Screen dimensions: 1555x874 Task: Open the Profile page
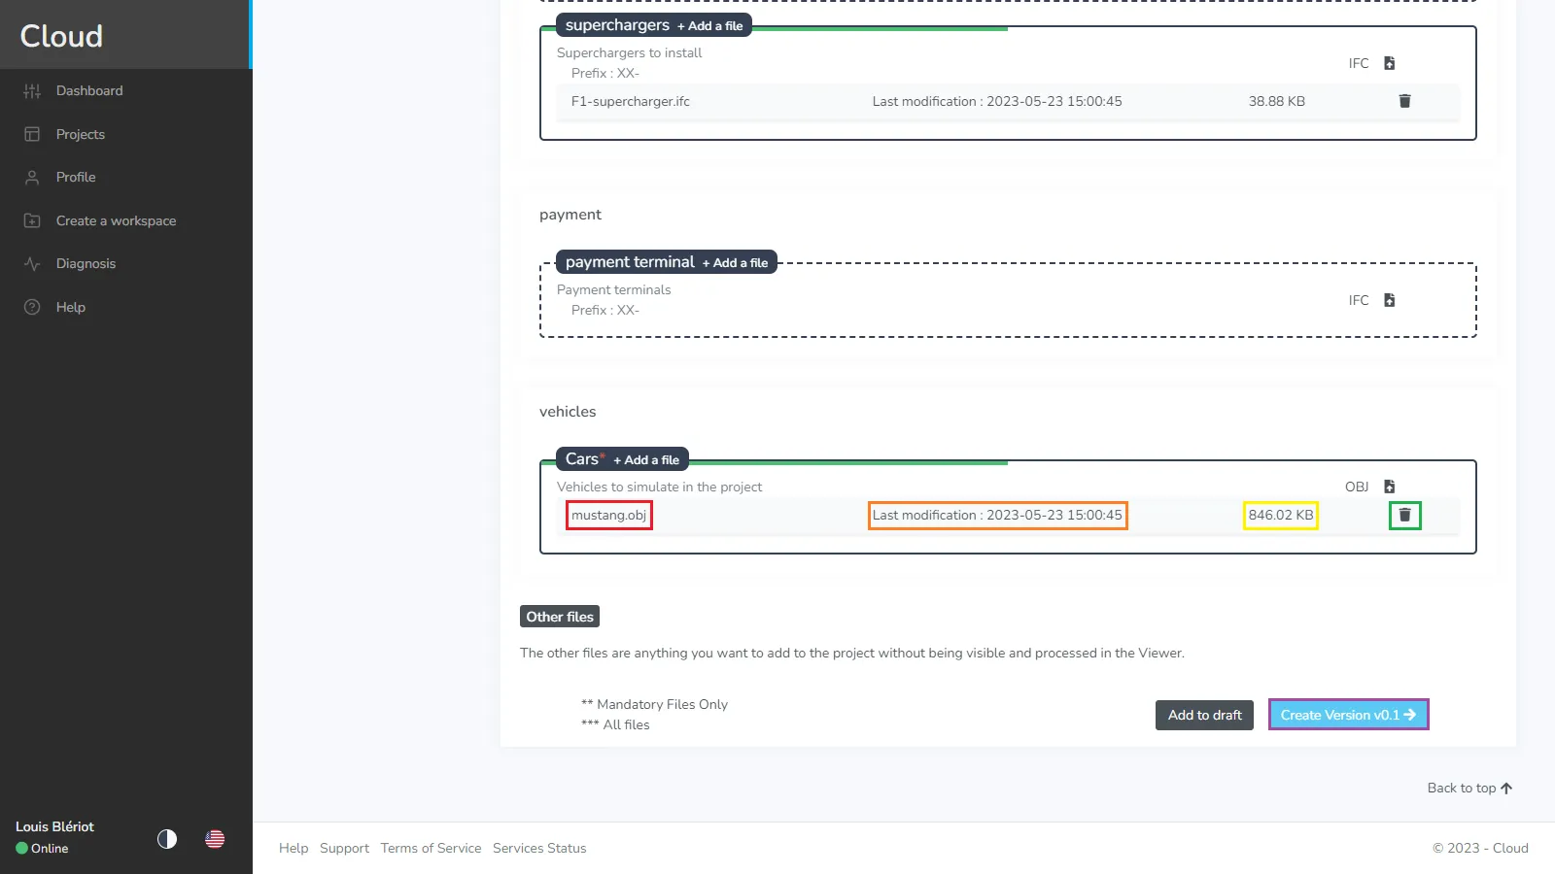click(75, 177)
